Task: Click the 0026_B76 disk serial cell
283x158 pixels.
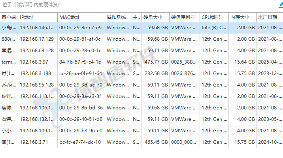Action: [x=184, y=73]
